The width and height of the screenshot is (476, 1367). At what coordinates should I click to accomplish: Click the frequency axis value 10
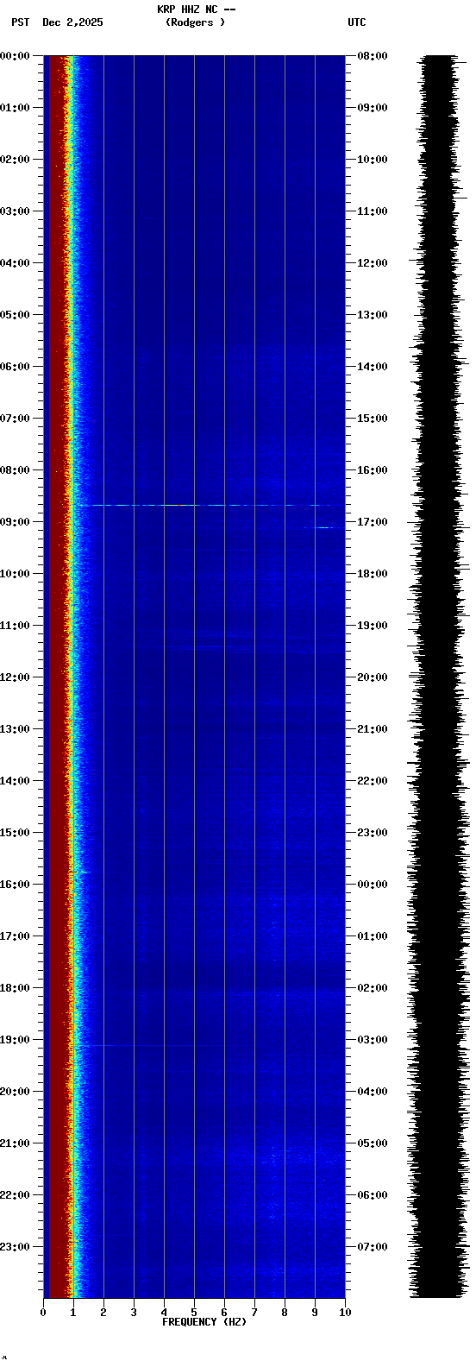click(x=345, y=1313)
